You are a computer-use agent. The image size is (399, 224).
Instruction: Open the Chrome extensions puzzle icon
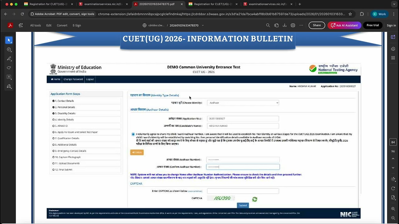pyautogui.click(x=362, y=14)
